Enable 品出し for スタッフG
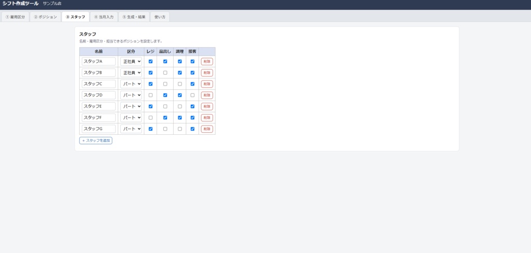Viewport: 531px width, 253px height. pyautogui.click(x=165, y=129)
